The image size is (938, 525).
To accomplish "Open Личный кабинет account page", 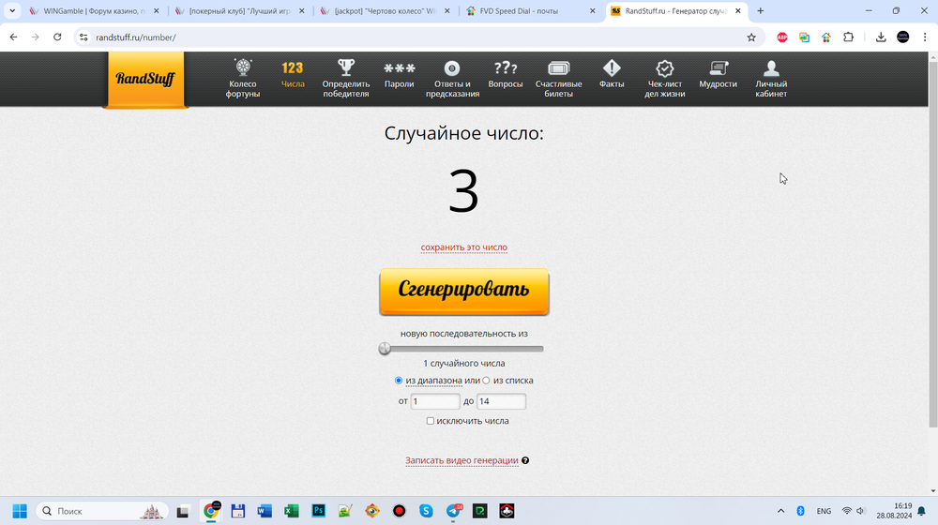I will point(771,79).
